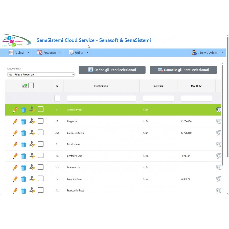Open user key permissions for Costanzo Sera
This screenshot has height=229, width=229.
32,155
